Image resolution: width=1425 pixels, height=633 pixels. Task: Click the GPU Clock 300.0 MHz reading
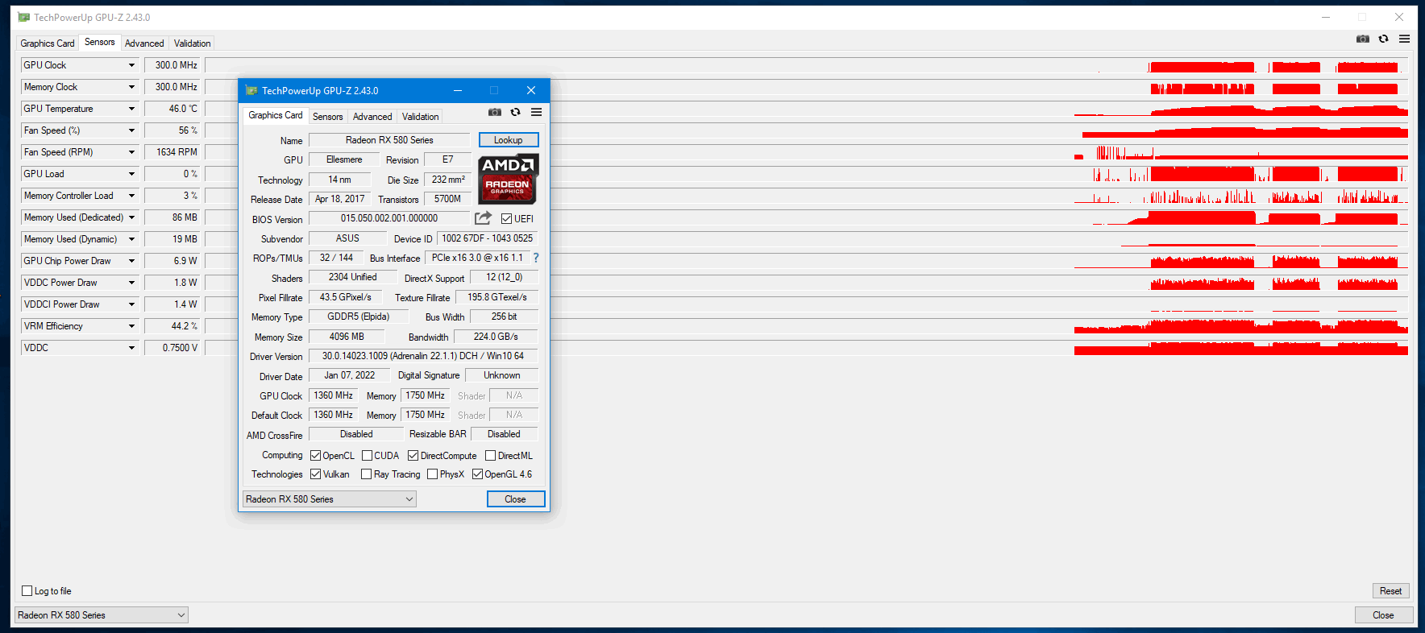coord(172,65)
